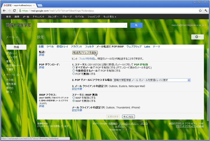Select enable POP for all mail
This screenshot has height=141, width=210.
click(74, 67)
